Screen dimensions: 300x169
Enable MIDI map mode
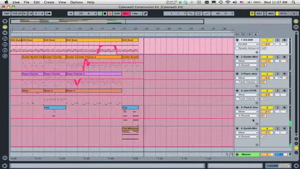pyautogui.click(x=271, y=14)
